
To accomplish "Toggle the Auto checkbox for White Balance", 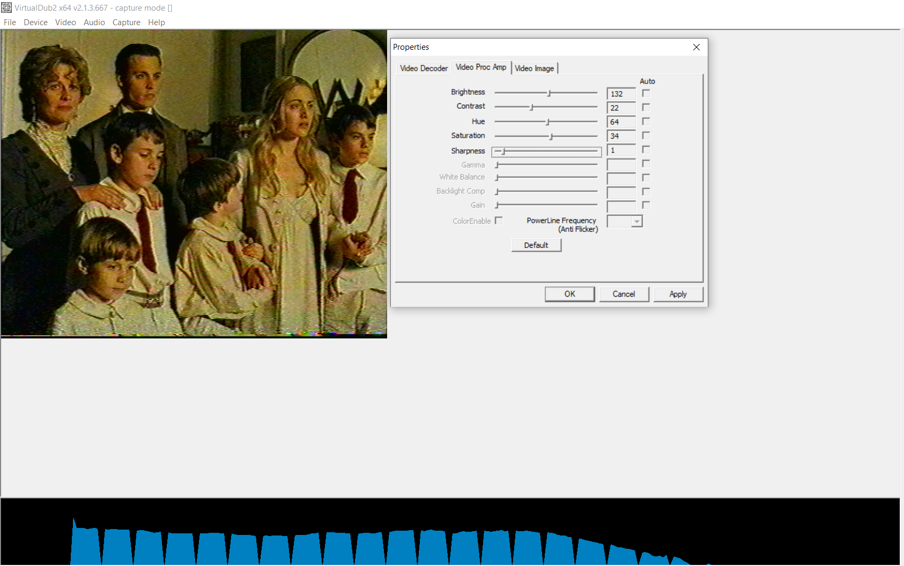I will (646, 177).
